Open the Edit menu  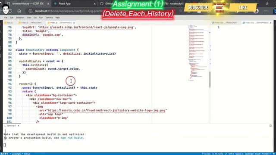pos(12,18)
